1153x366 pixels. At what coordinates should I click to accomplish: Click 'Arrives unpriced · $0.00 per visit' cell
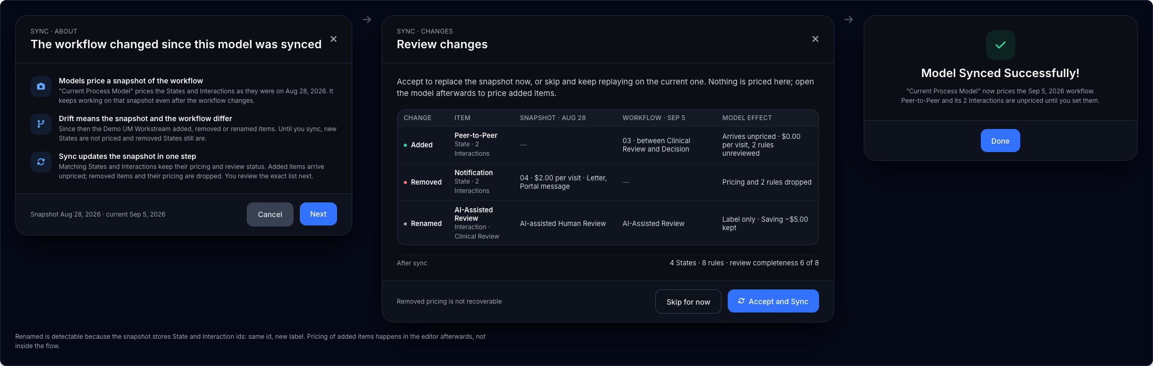tap(761, 145)
